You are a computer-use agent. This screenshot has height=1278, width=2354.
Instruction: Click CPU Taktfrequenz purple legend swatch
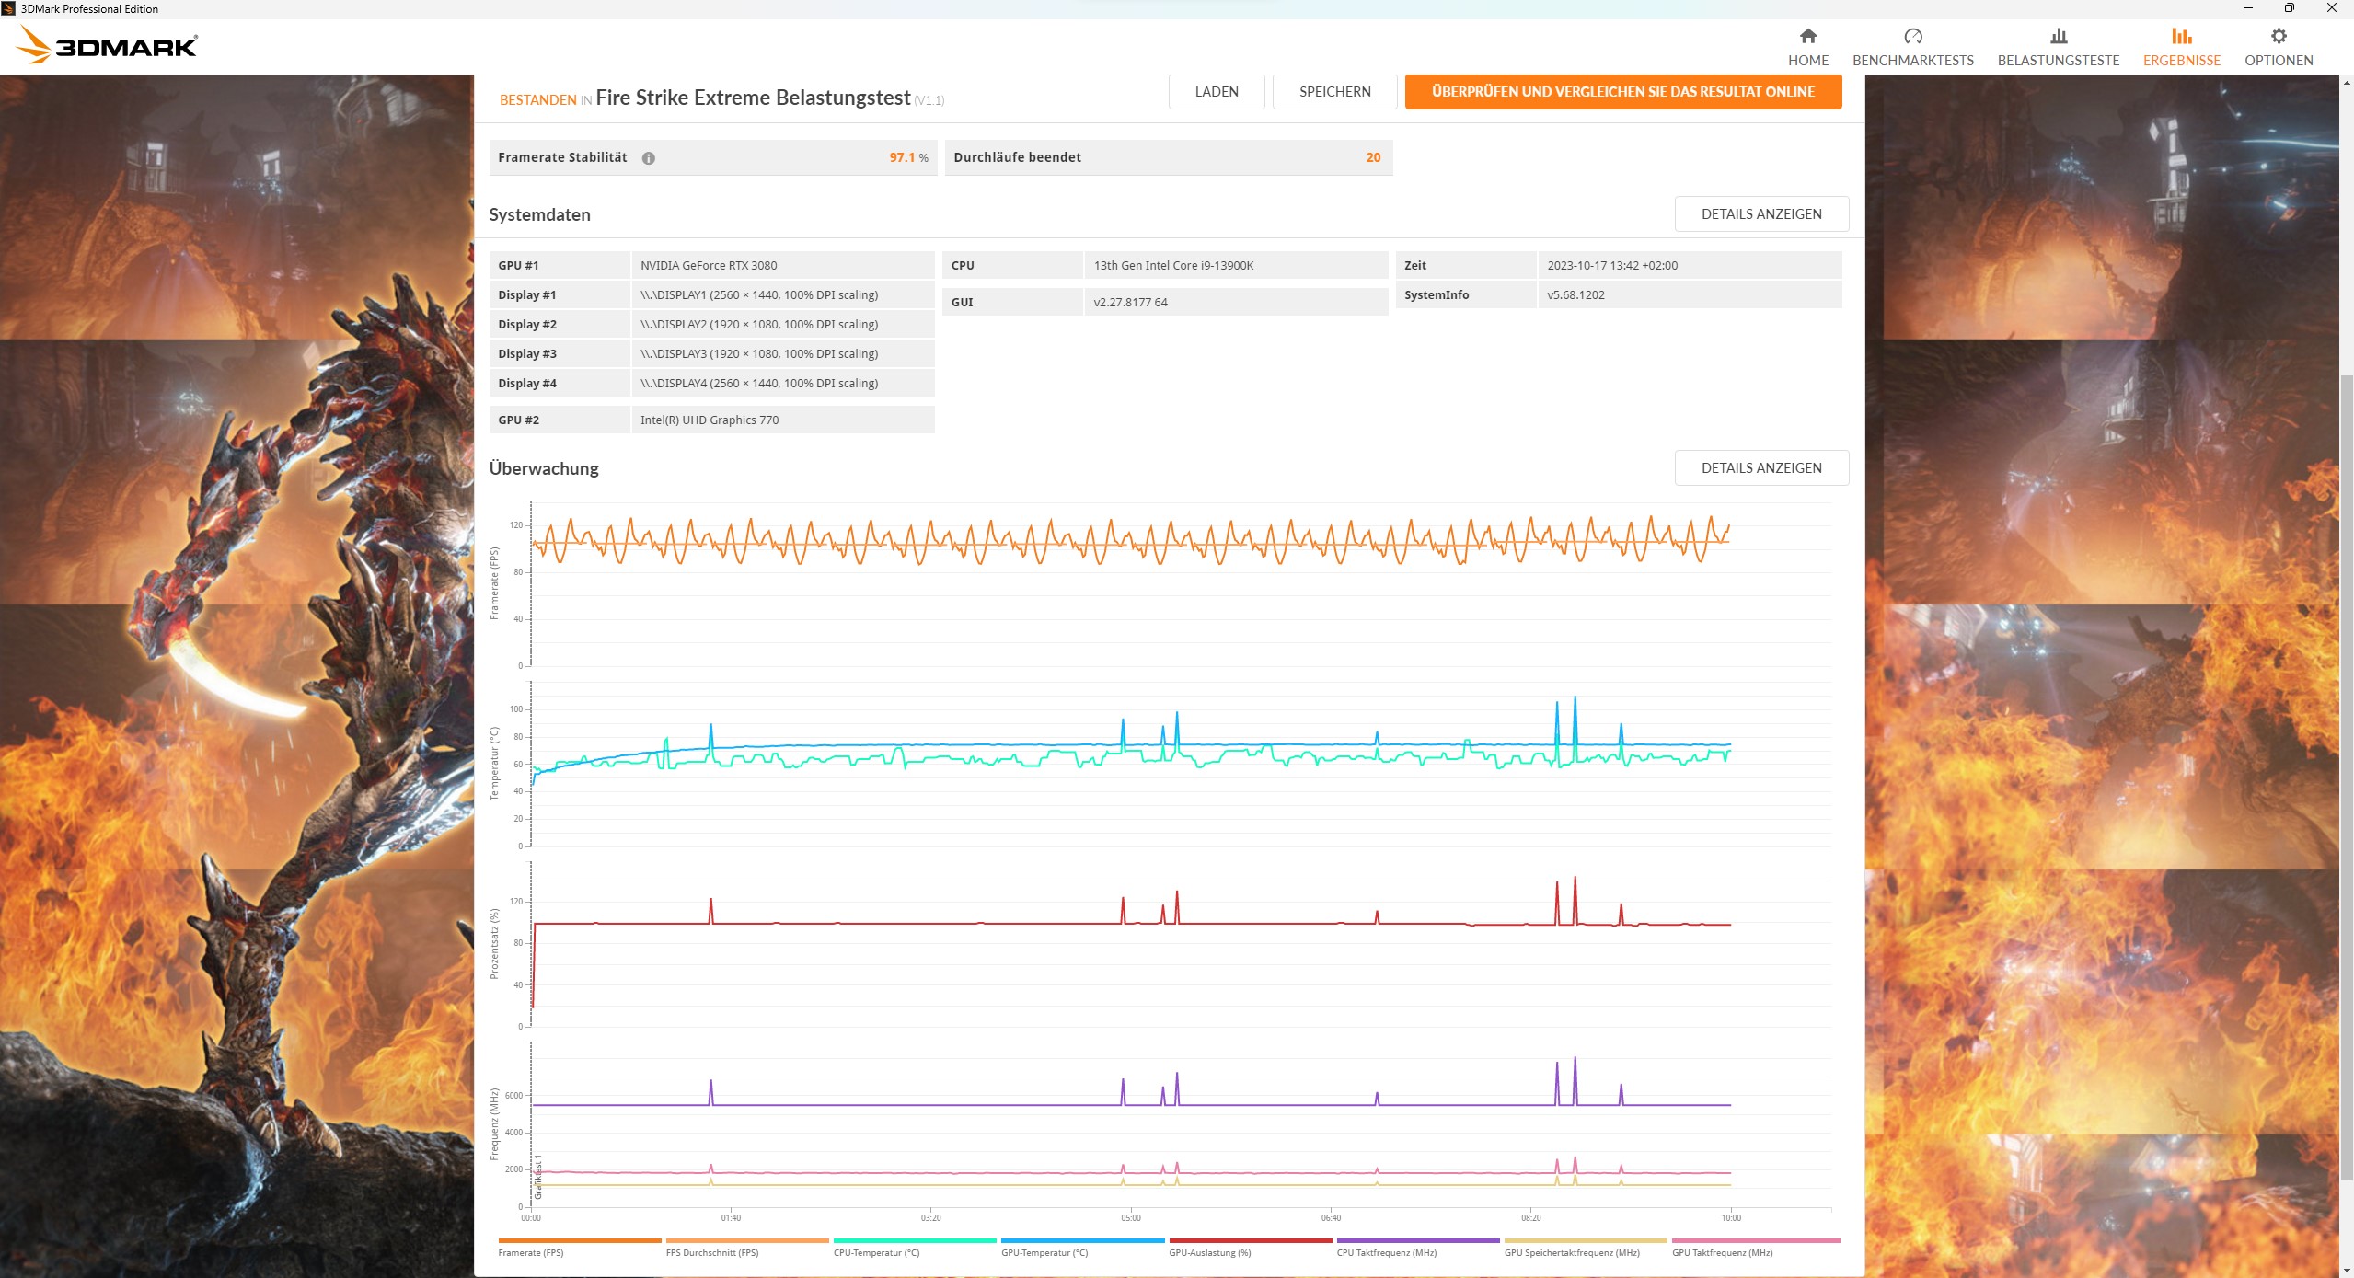click(x=1417, y=1240)
